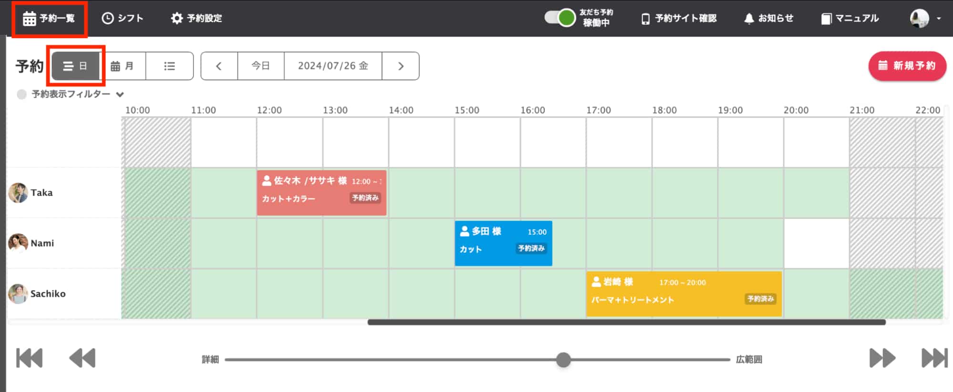The width and height of the screenshot is (953, 392).
Task: Go to previous day arrow
Action: click(219, 66)
